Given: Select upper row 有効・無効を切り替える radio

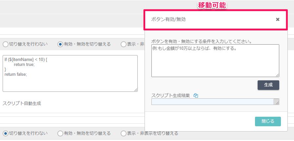Looking at the screenshot, I should 60,45.
